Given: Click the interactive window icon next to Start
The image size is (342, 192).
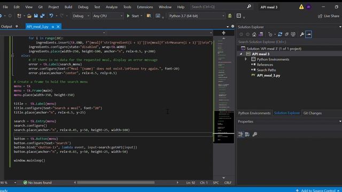Looking at the screenshot, I should tap(158, 16).
